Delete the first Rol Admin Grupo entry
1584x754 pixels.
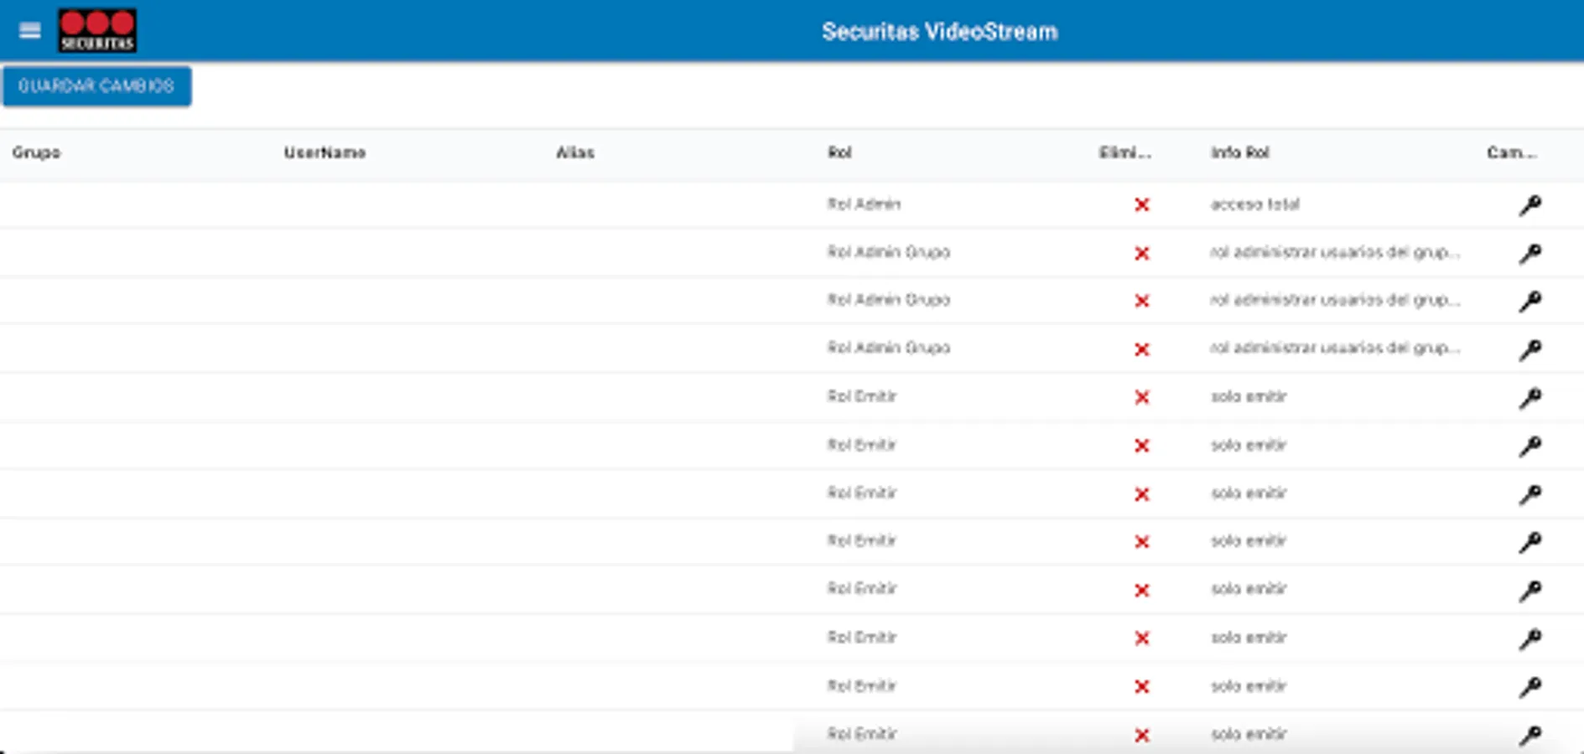click(1142, 253)
